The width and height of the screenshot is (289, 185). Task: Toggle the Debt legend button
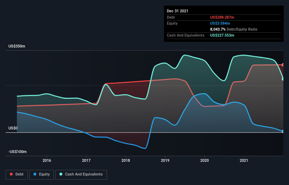[17, 174]
